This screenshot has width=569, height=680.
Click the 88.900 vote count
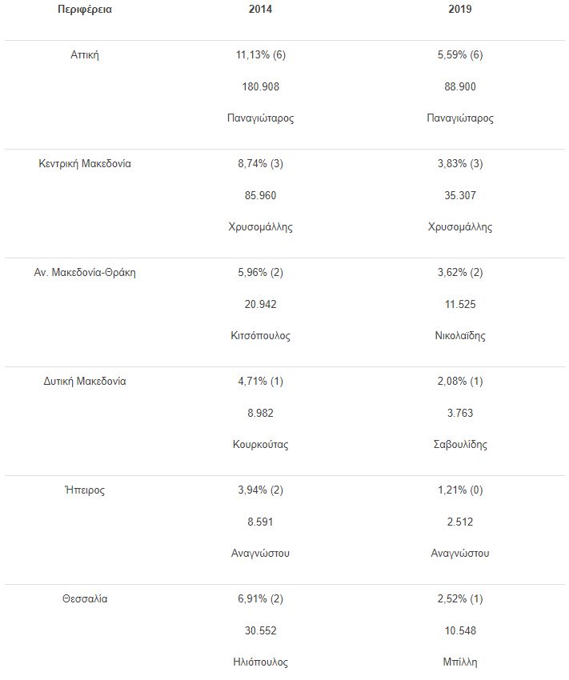tap(460, 86)
